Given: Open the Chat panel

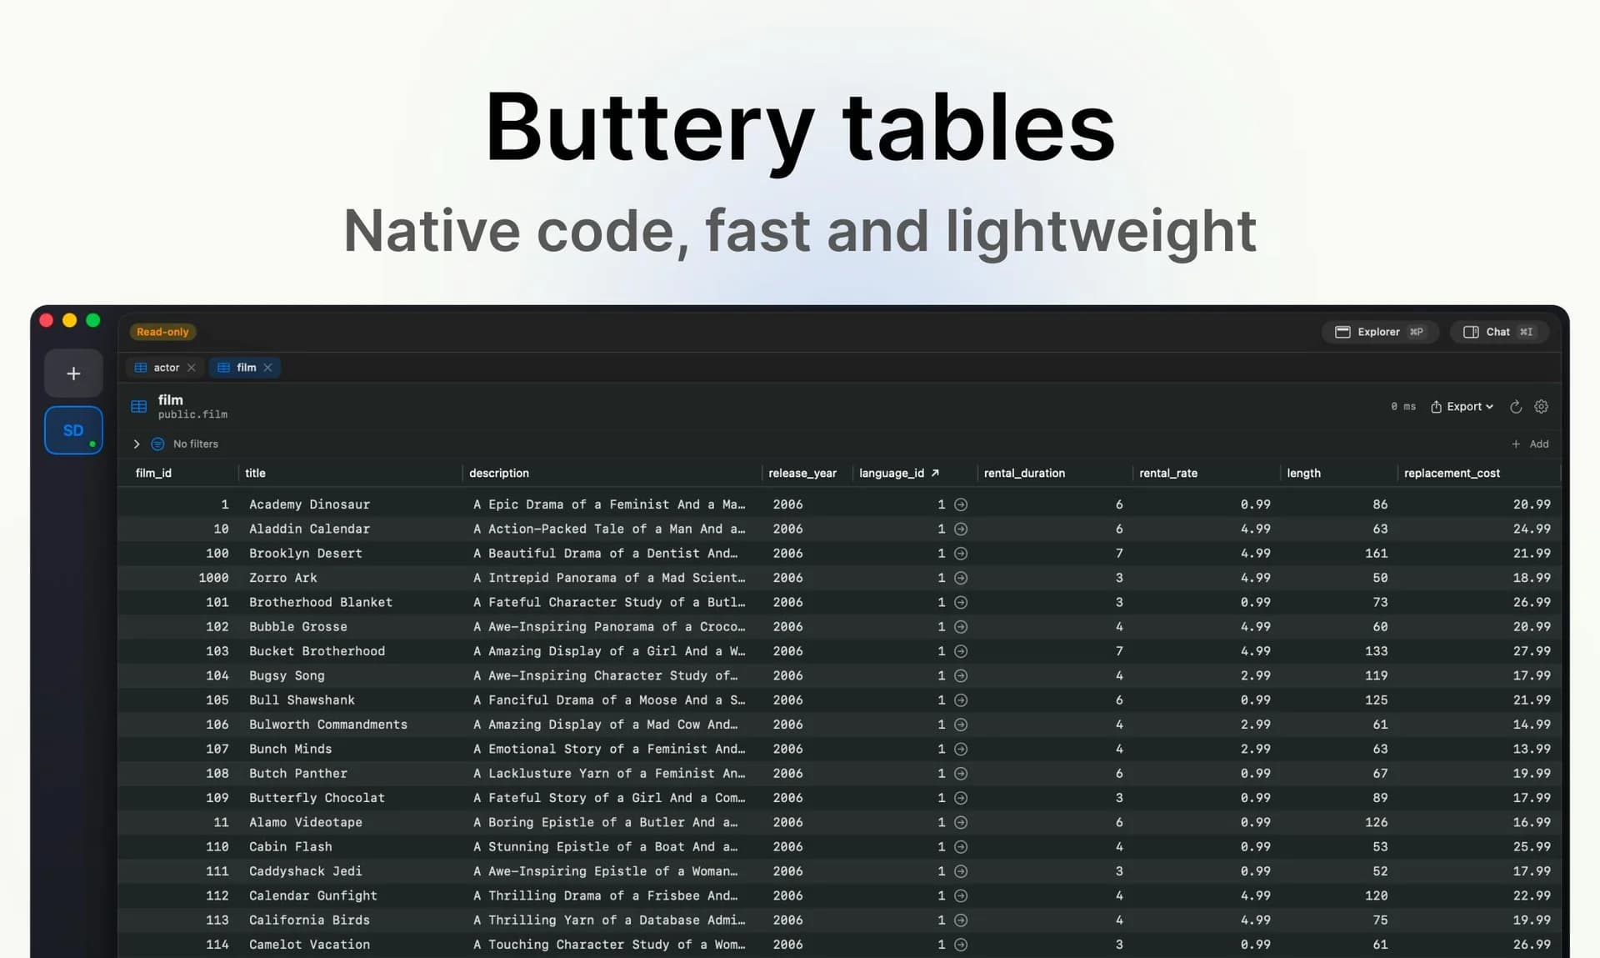Looking at the screenshot, I should pos(1498,332).
